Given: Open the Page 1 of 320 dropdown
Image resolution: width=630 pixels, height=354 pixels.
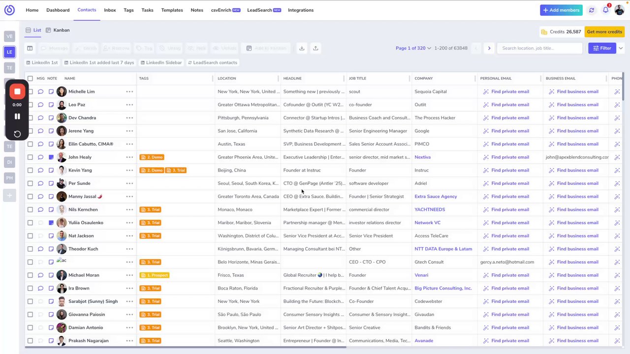Looking at the screenshot, I should 413,48.
